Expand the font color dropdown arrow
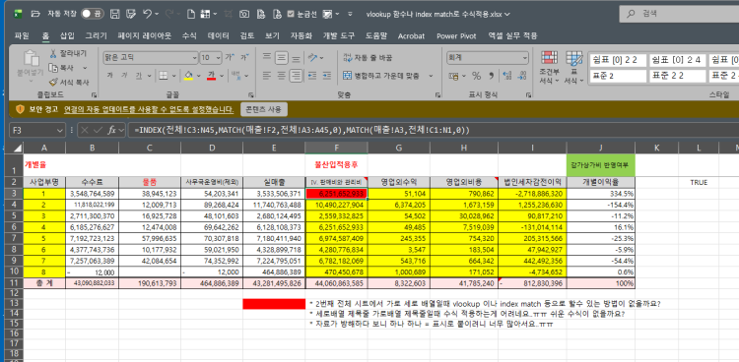 [222, 76]
